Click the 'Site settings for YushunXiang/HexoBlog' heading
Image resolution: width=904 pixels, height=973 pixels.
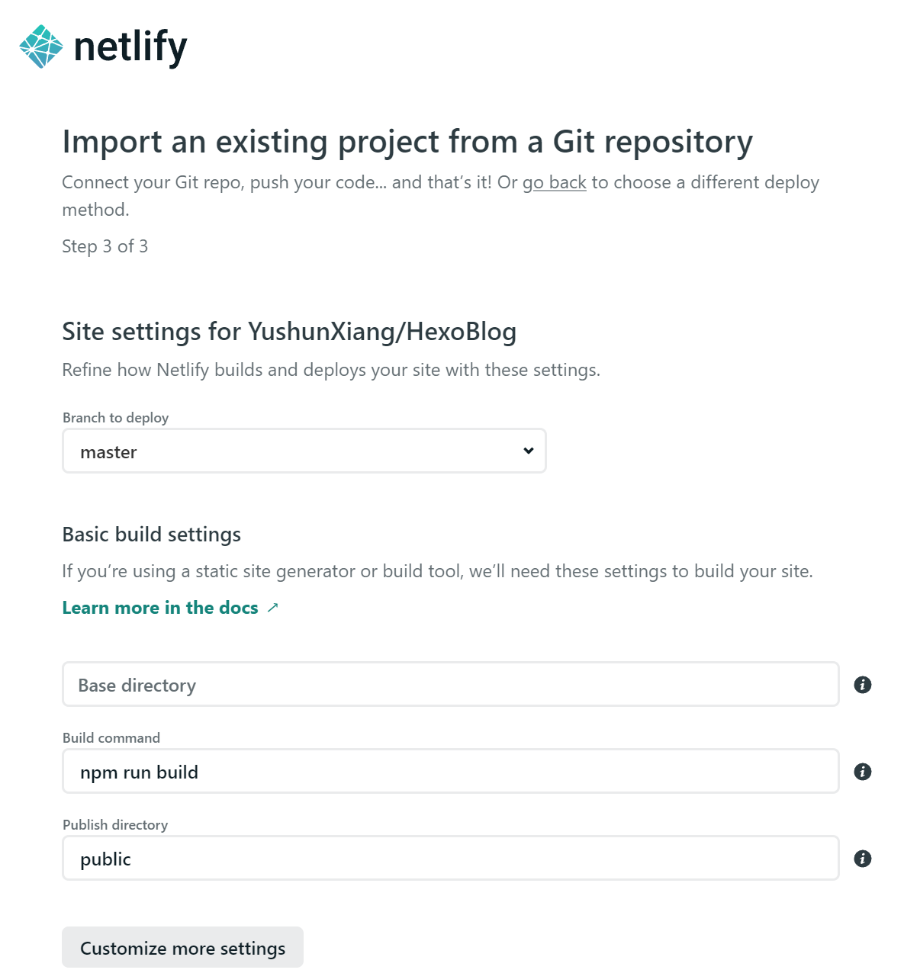(x=289, y=332)
